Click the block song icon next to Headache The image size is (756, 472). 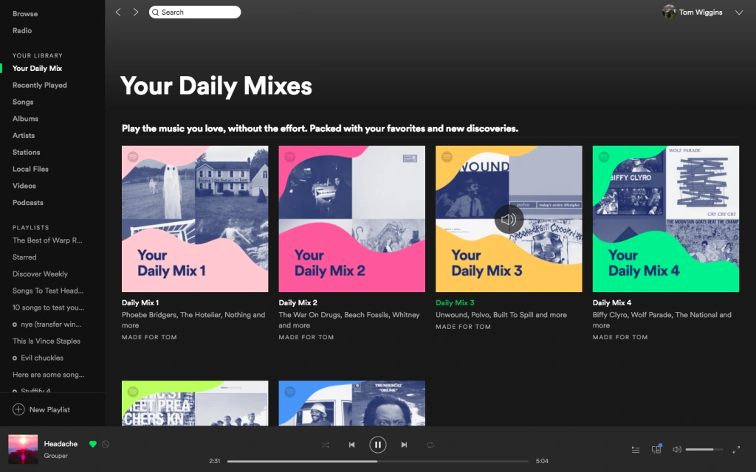click(x=106, y=444)
